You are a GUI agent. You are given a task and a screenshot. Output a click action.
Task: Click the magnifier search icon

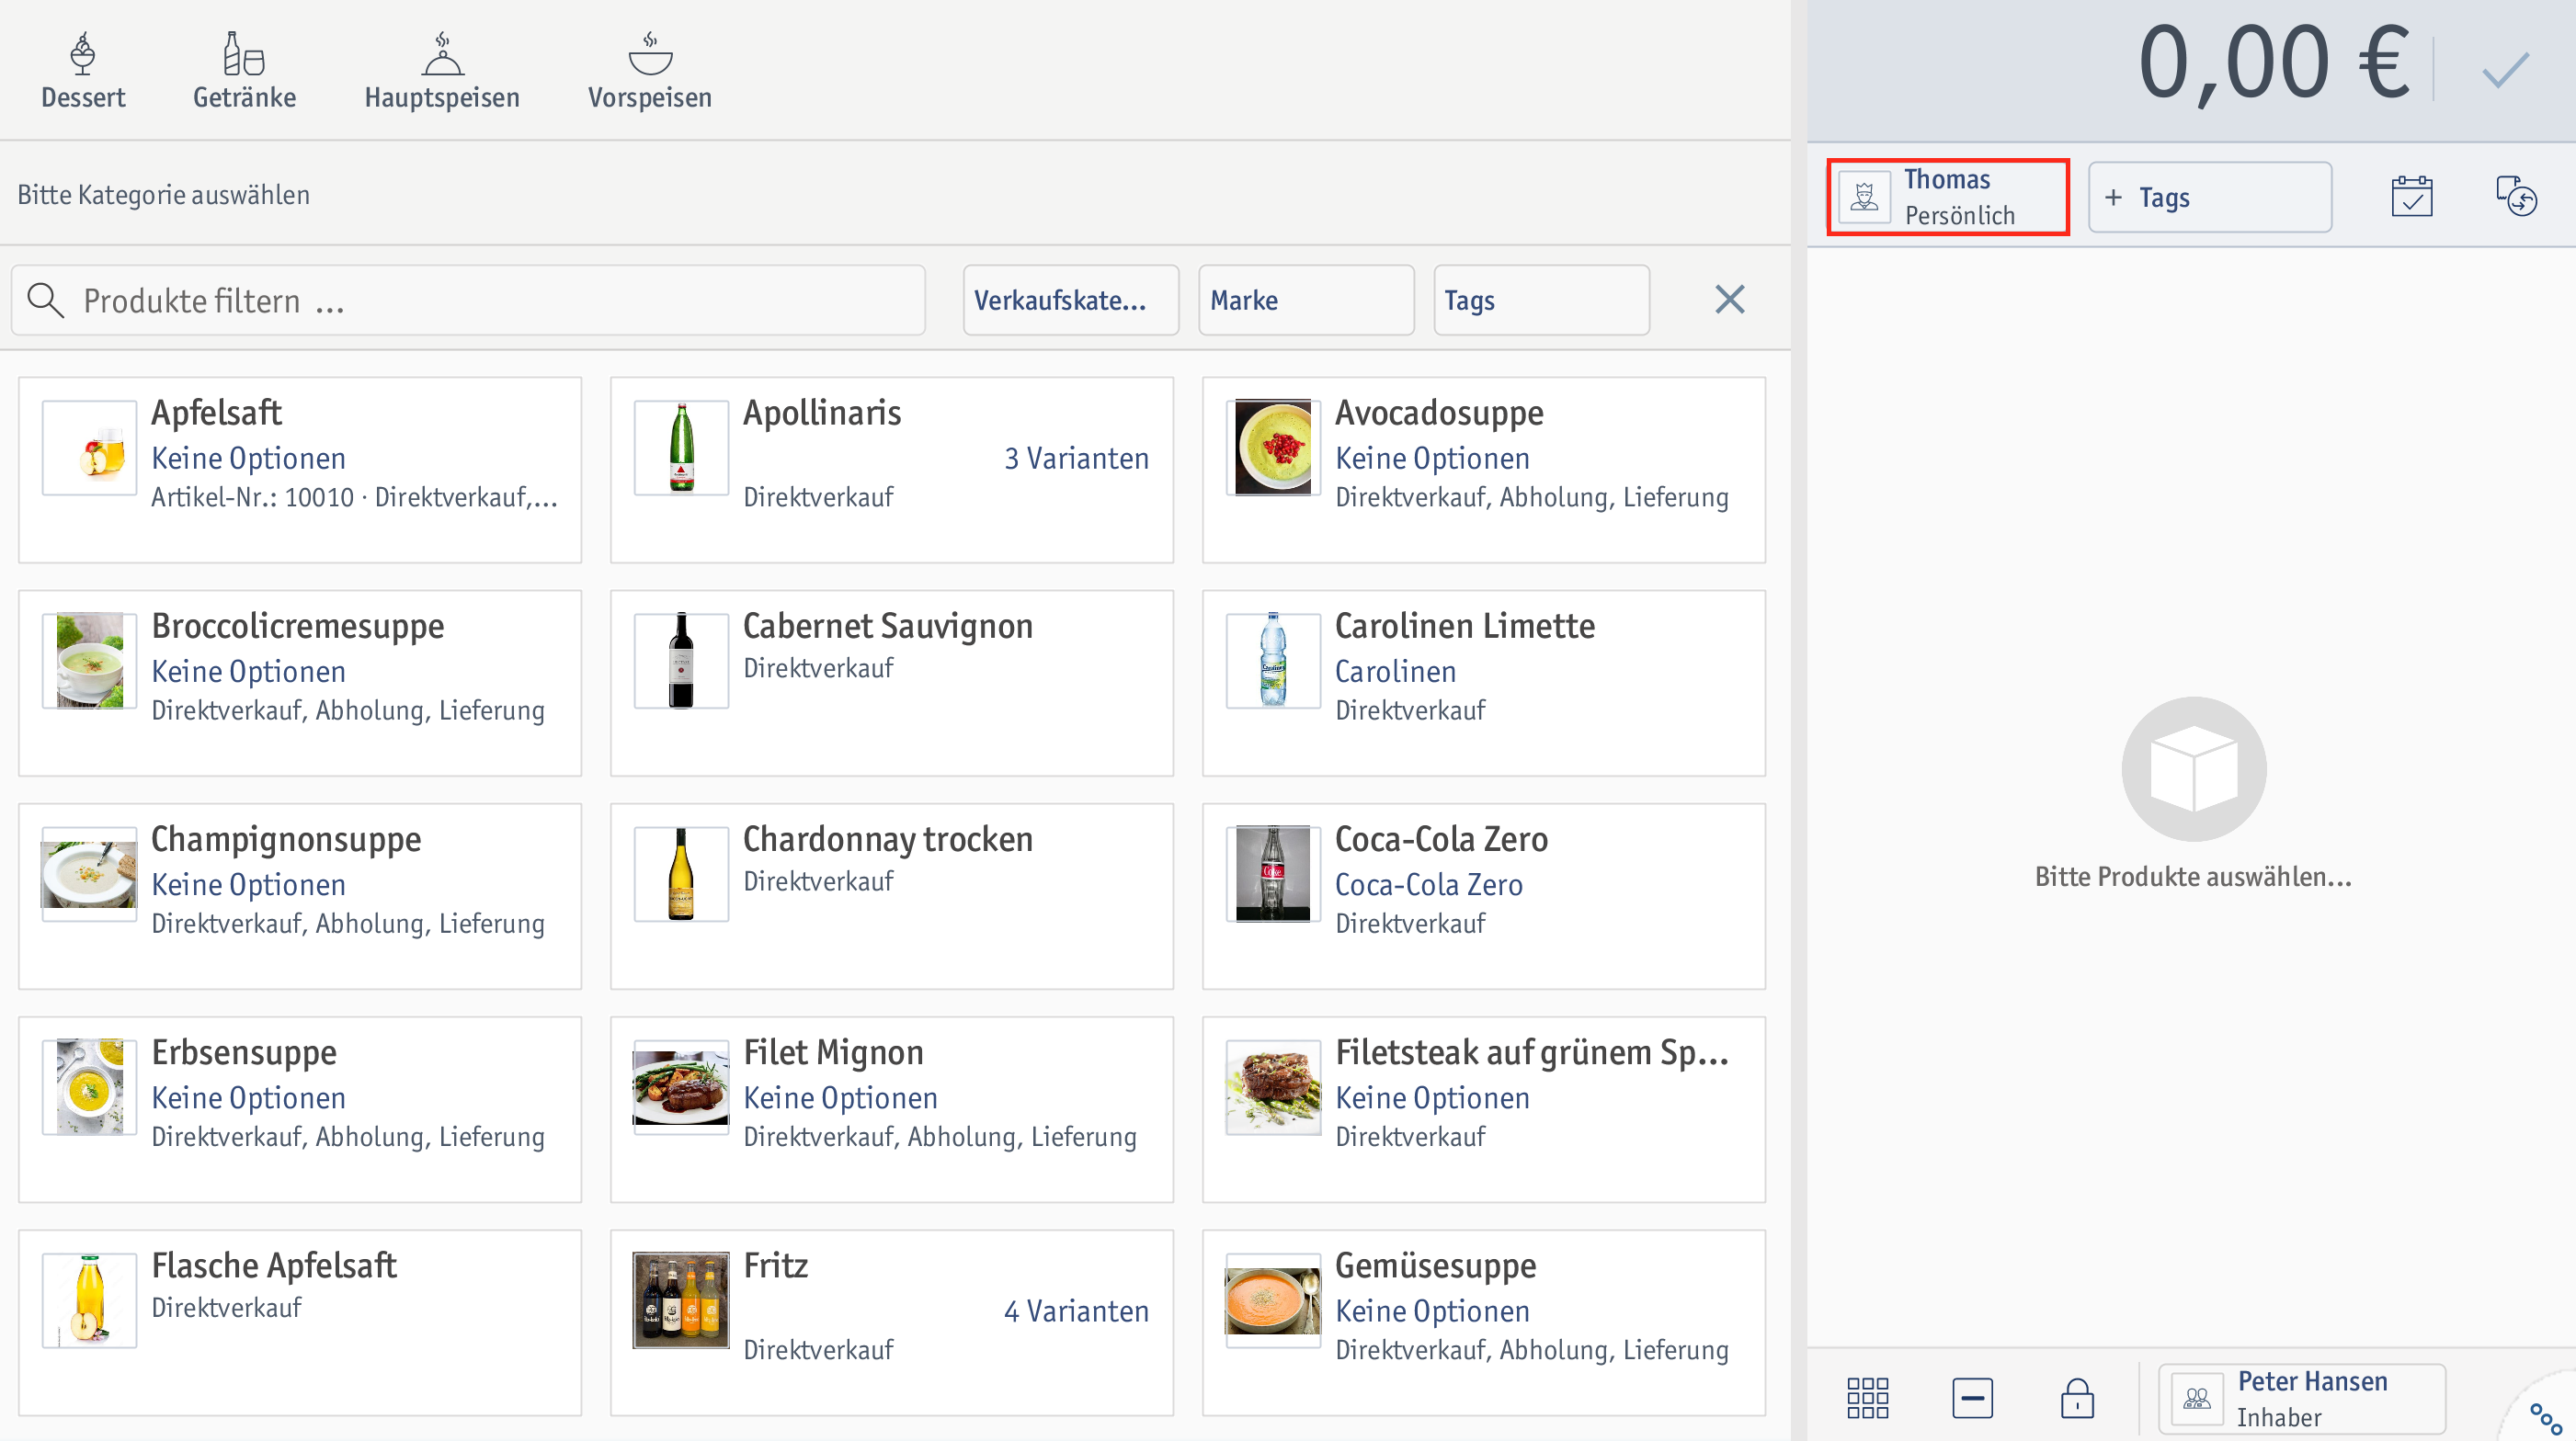[46, 300]
